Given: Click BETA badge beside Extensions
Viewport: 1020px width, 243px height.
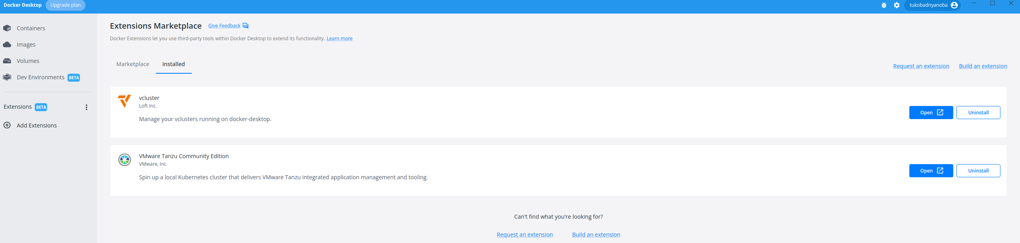Looking at the screenshot, I should 41,107.
